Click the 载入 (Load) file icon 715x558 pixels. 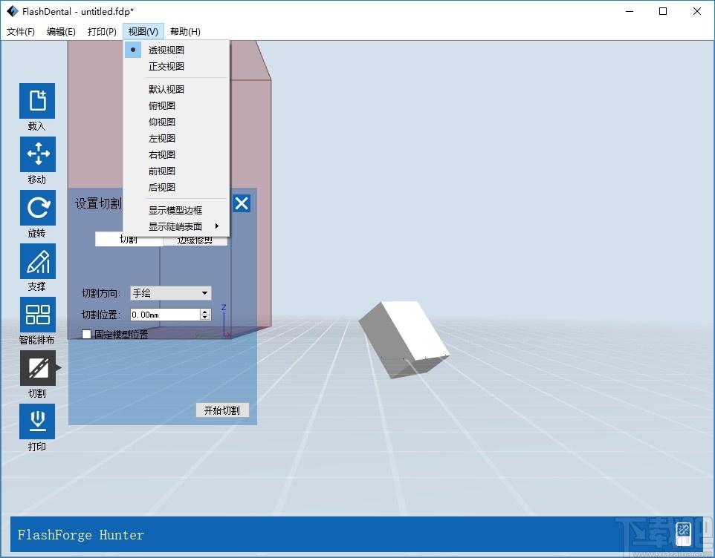[37, 101]
